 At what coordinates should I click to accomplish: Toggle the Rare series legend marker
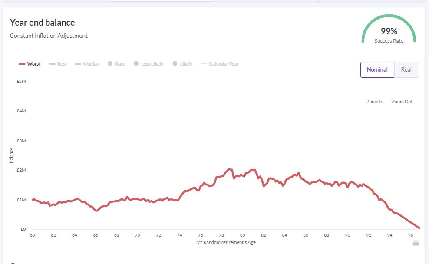[110, 64]
